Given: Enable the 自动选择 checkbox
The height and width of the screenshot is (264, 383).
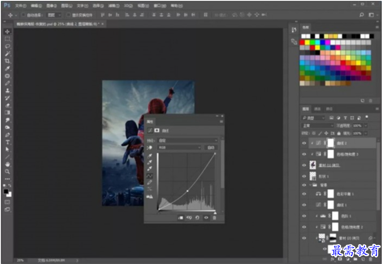Looking at the screenshot, I should tap(23, 15).
